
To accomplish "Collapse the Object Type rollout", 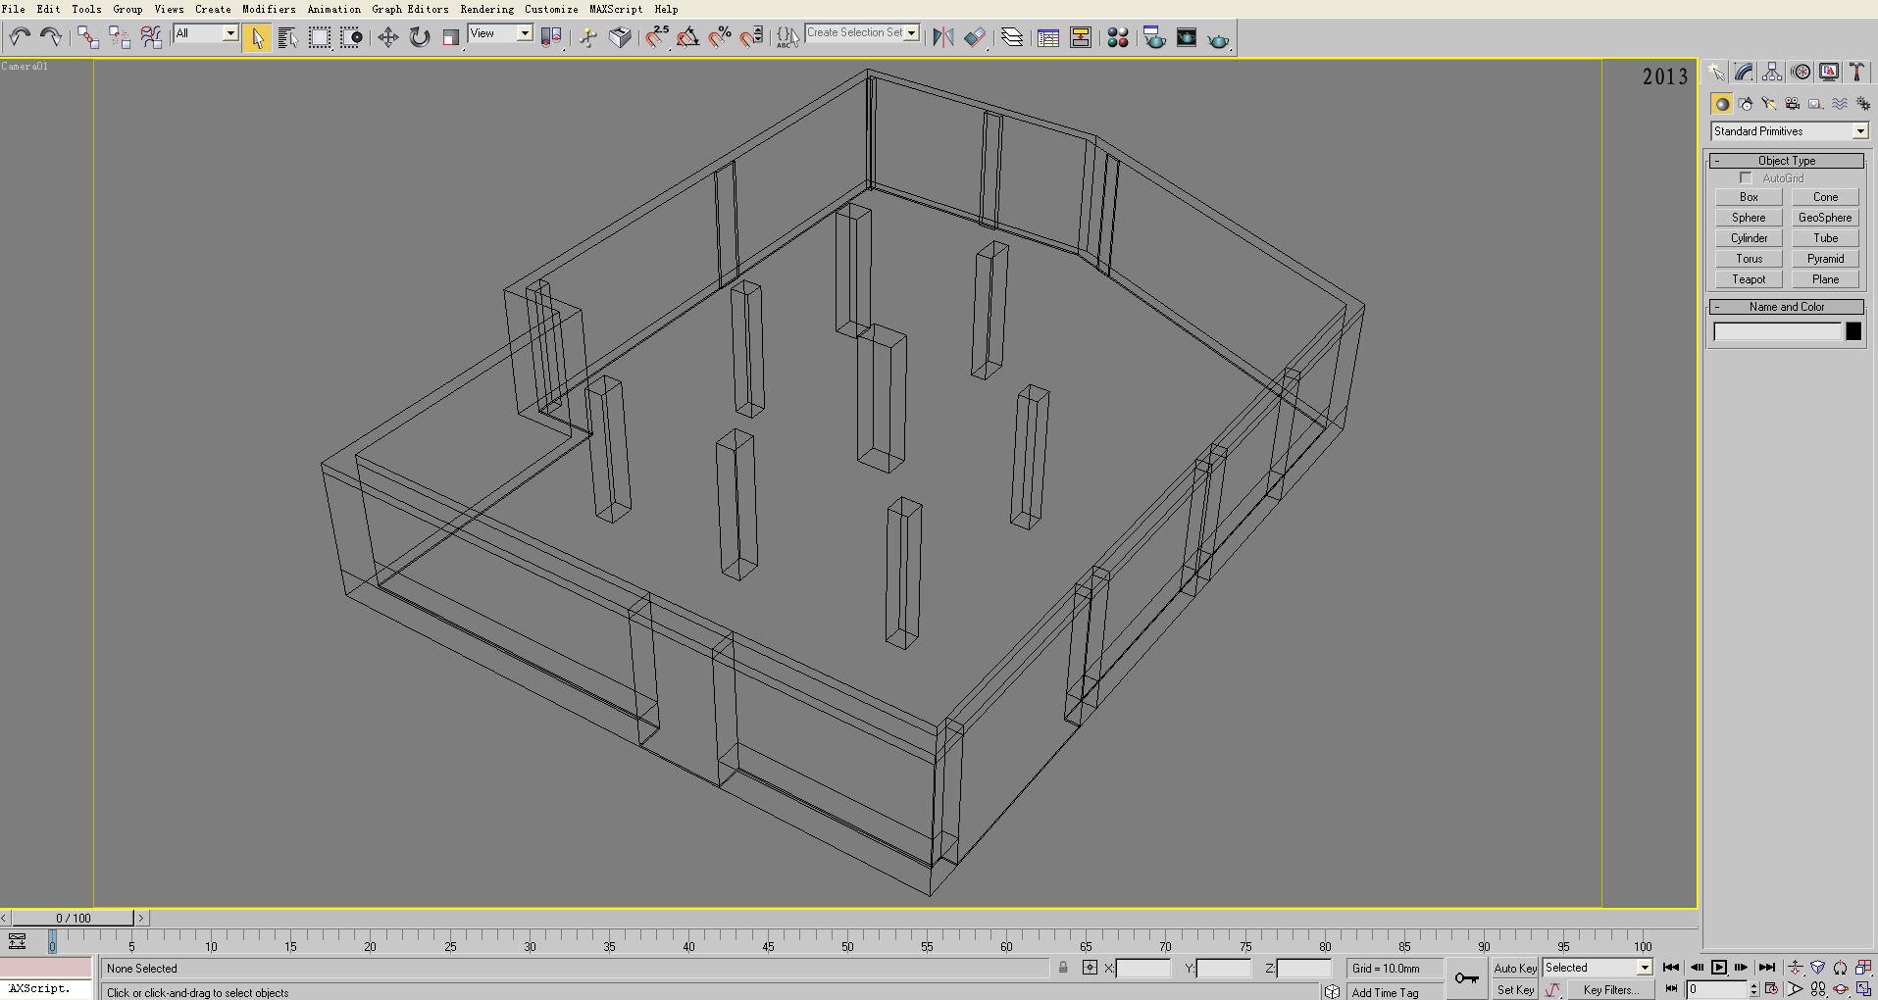I will 1786,161.
